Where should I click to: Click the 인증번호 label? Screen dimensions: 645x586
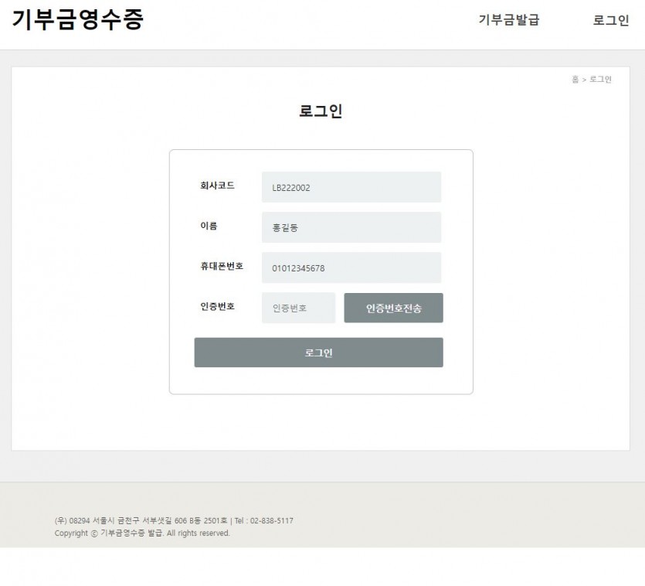point(217,306)
